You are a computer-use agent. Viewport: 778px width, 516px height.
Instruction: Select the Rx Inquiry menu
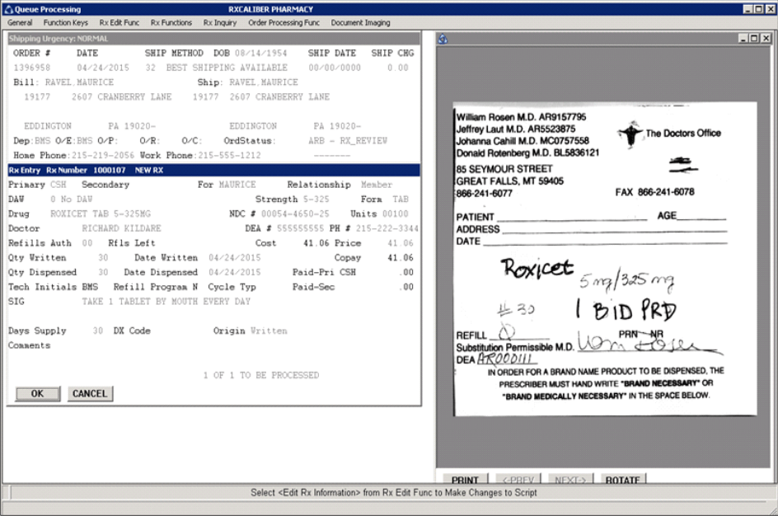(219, 23)
